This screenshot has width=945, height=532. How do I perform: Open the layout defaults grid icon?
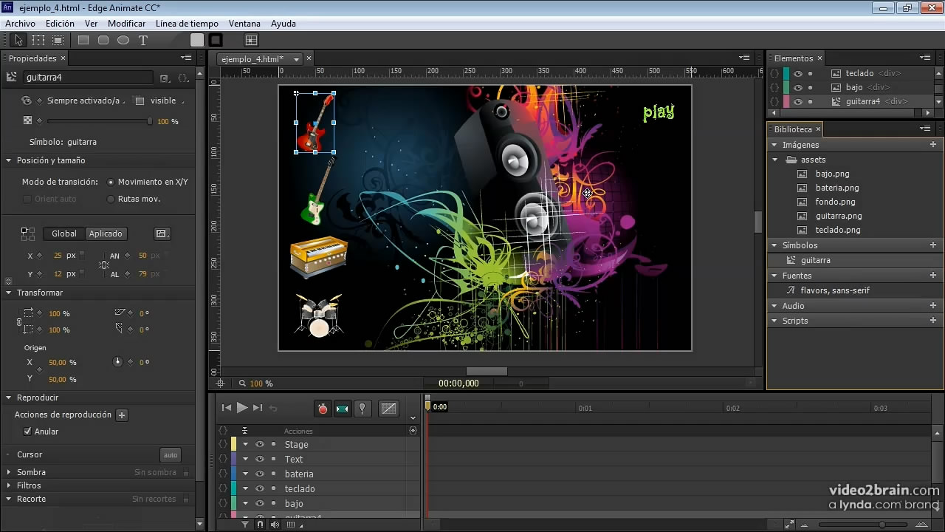point(251,41)
